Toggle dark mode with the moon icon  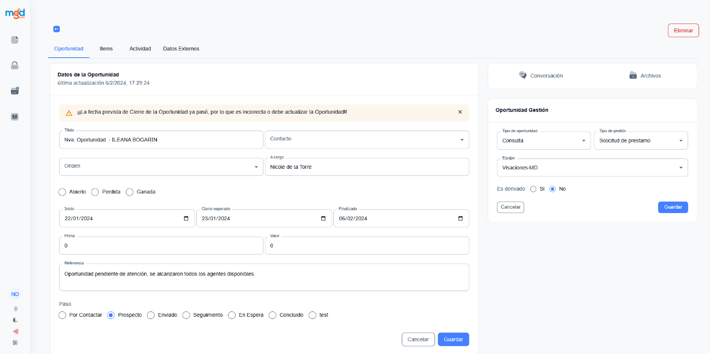point(15,320)
